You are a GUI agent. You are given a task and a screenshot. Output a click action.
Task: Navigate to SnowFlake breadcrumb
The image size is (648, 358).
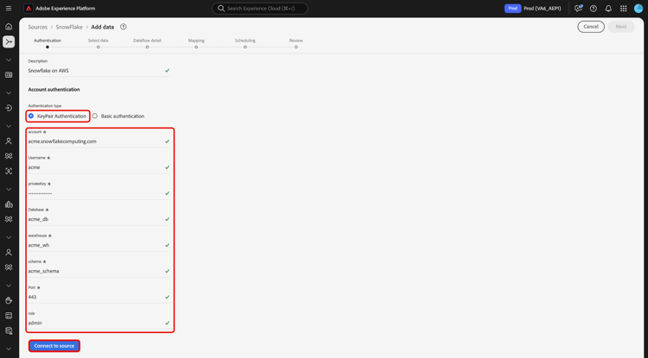click(x=69, y=27)
